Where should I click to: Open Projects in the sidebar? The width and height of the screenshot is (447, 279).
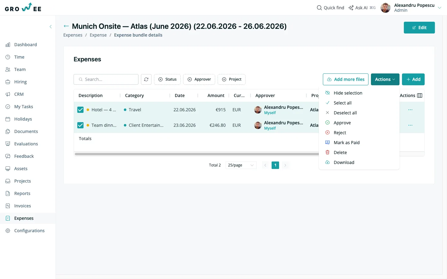click(x=22, y=181)
